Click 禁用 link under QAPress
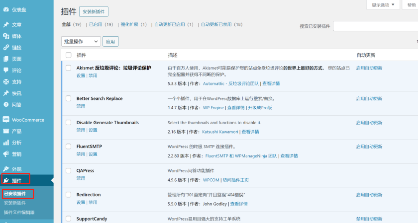418x223 pixels. (81, 178)
